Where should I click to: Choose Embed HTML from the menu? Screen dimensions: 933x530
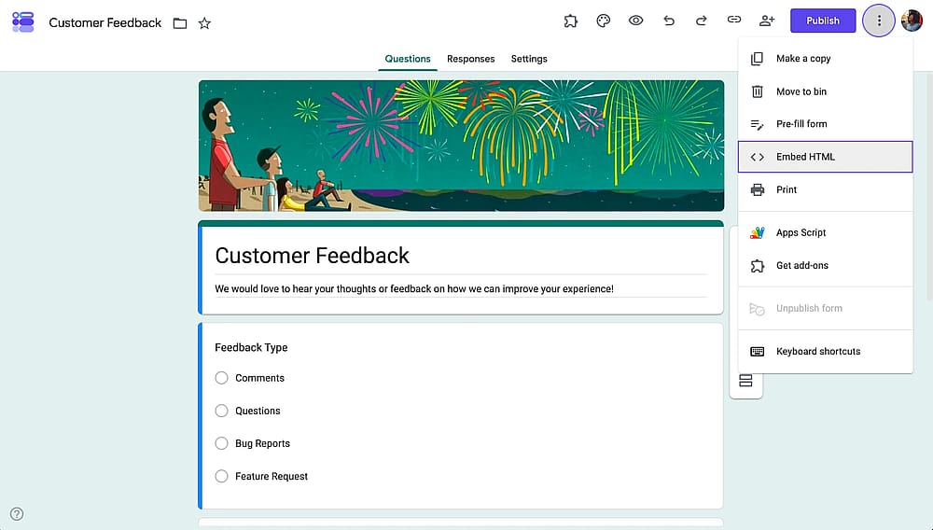pos(826,157)
